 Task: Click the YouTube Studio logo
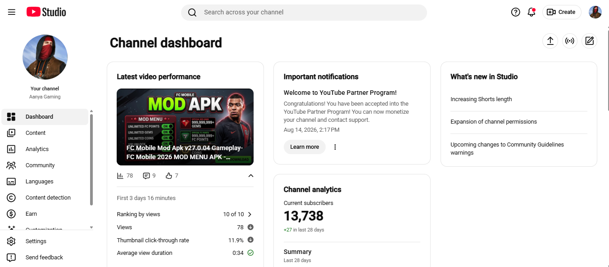[x=46, y=12]
